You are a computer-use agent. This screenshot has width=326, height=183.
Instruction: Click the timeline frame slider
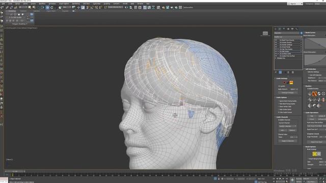click(x=15, y=171)
